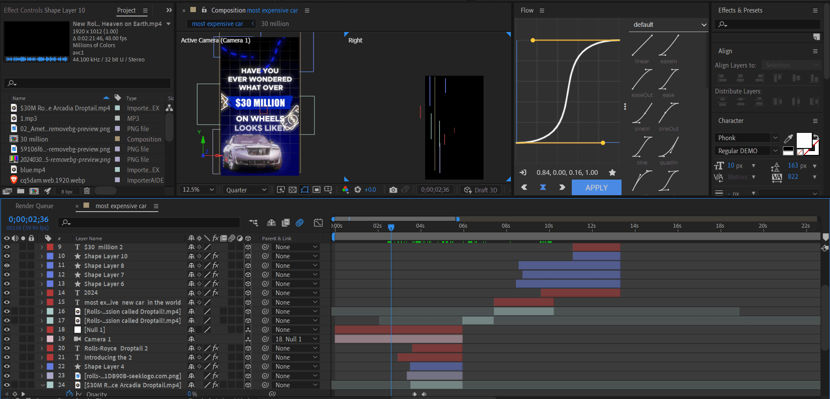Click the 0;00;02;36 timecode in viewer
Viewport: 830px width, 399px height.
pos(435,190)
